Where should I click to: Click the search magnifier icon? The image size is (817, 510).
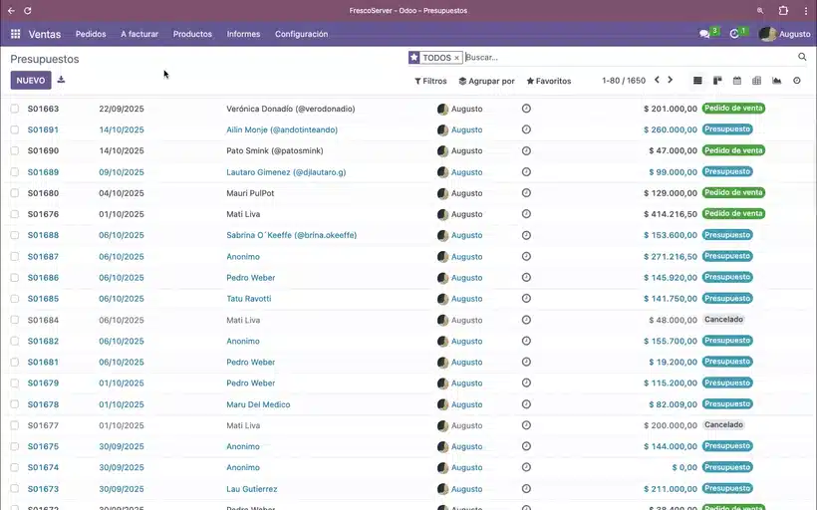click(802, 58)
